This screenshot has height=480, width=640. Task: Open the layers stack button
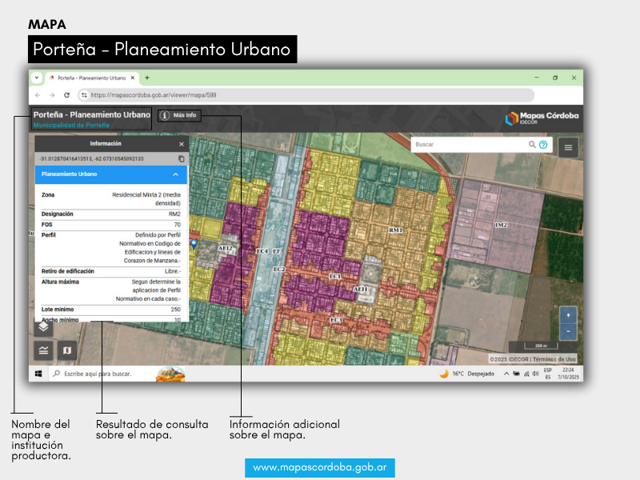tap(44, 326)
